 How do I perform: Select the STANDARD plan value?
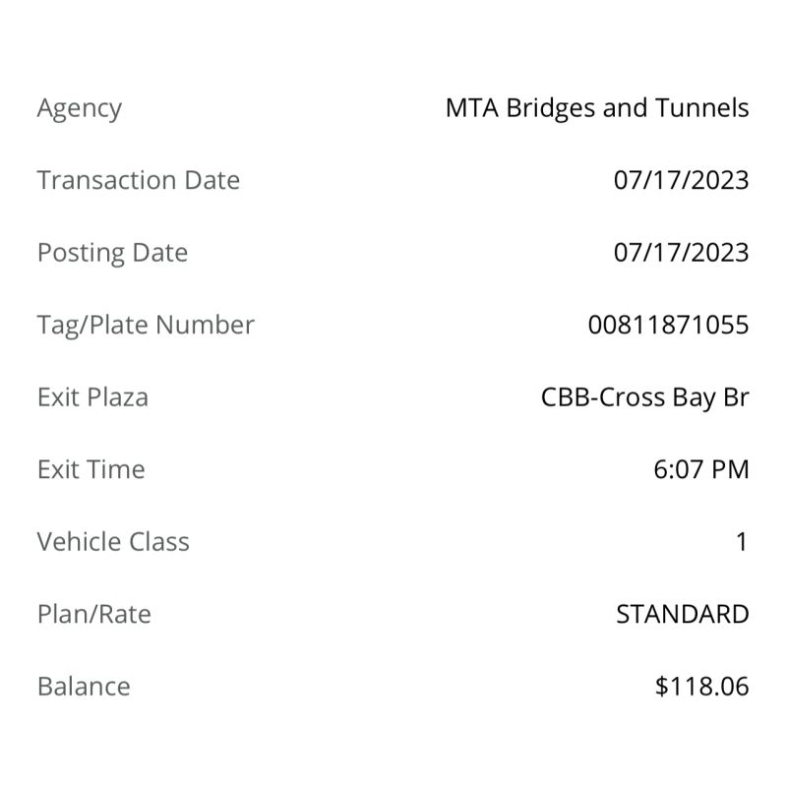682,615
